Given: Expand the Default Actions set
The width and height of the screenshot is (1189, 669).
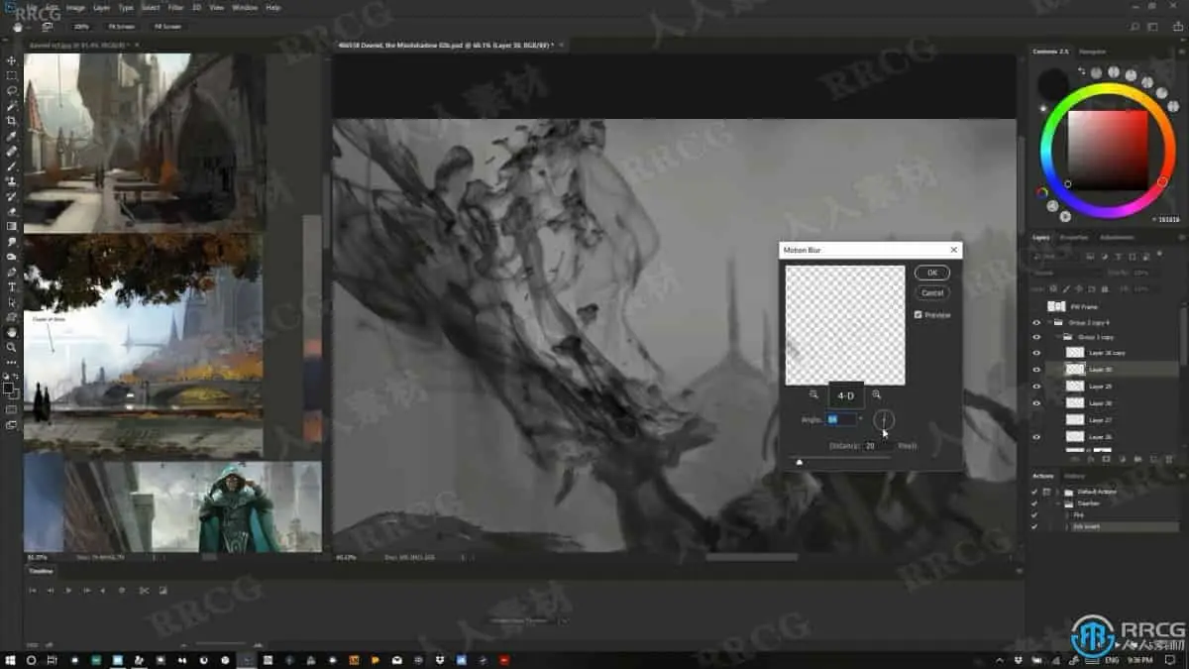Looking at the screenshot, I should [x=1057, y=492].
